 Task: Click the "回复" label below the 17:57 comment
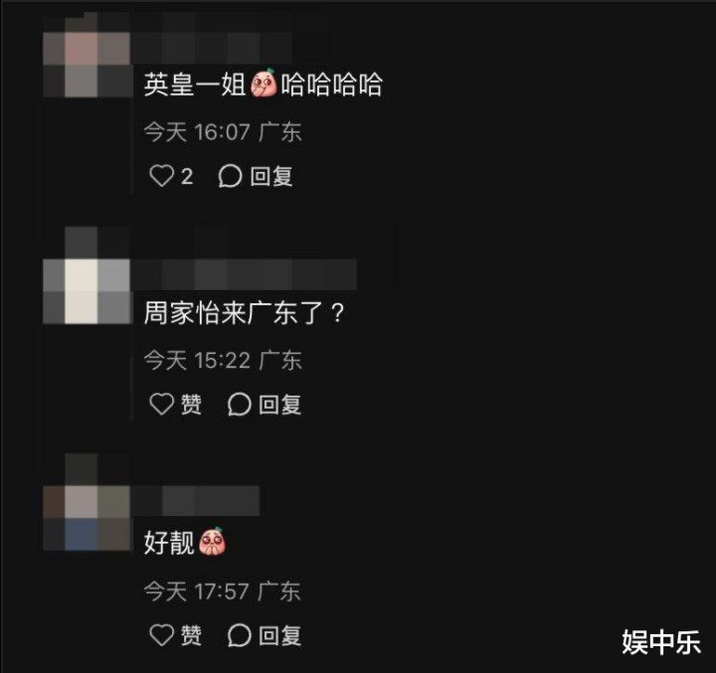(x=279, y=635)
